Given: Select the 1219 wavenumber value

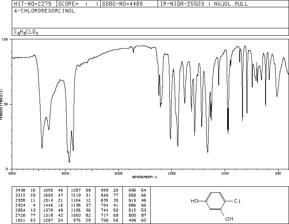Looking at the screenshot, I should (76, 195).
